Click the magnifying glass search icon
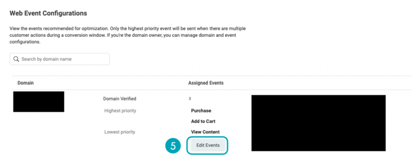Screen dimensions: 416x164 point(16,59)
